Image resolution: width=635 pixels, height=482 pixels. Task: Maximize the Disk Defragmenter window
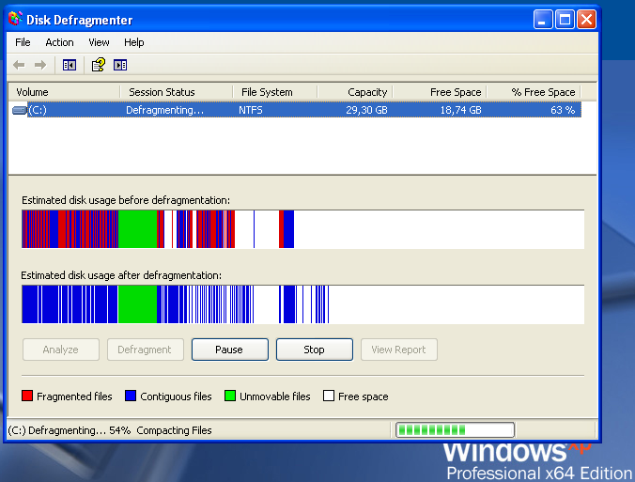pos(565,20)
